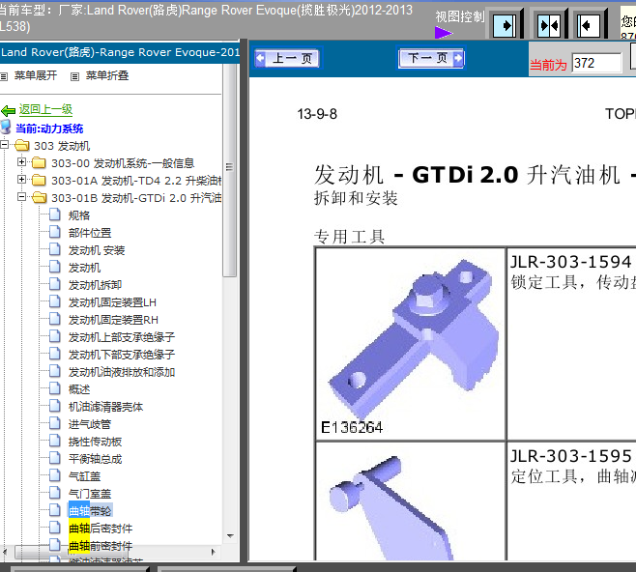Click the page icon beside 进气歧管
Viewport: 636px width, 572px height.
(55, 423)
